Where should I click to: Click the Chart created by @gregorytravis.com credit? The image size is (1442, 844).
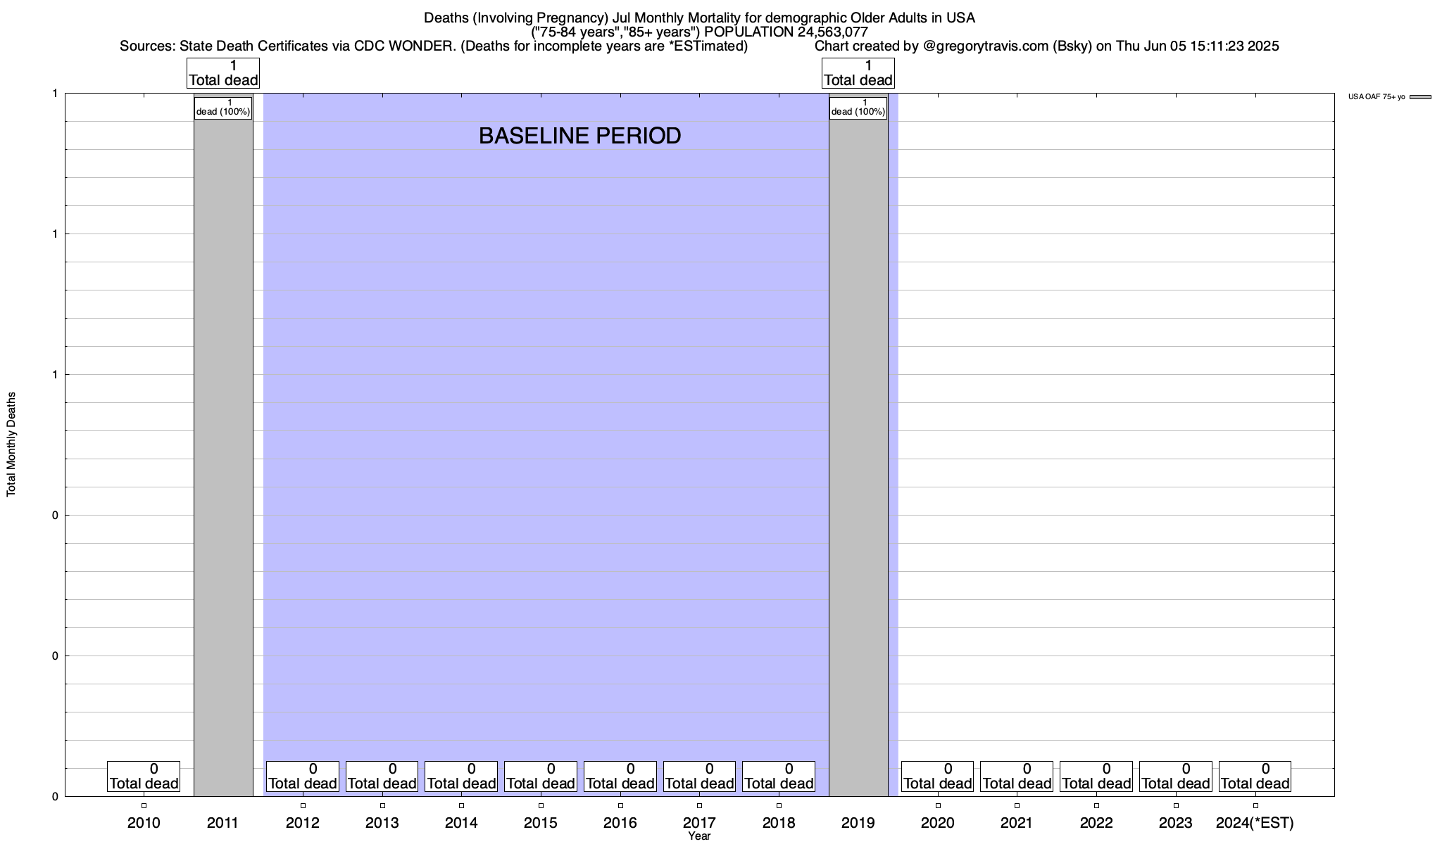pos(1046,46)
